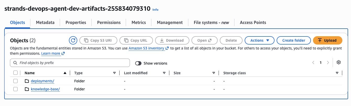Click the Delete button
The height and width of the screenshot is (106, 351).
click(x=231, y=40)
